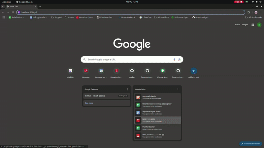Open the LibreChat bookmark
Viewport: 264px width, 148px height.
146,17
